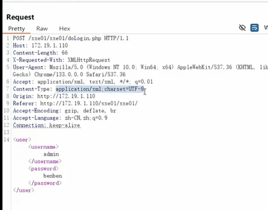Image resolution: width=268 pixels, height=210 pixels.
Task: Switch to the Pretty tab
Action: 16,29
